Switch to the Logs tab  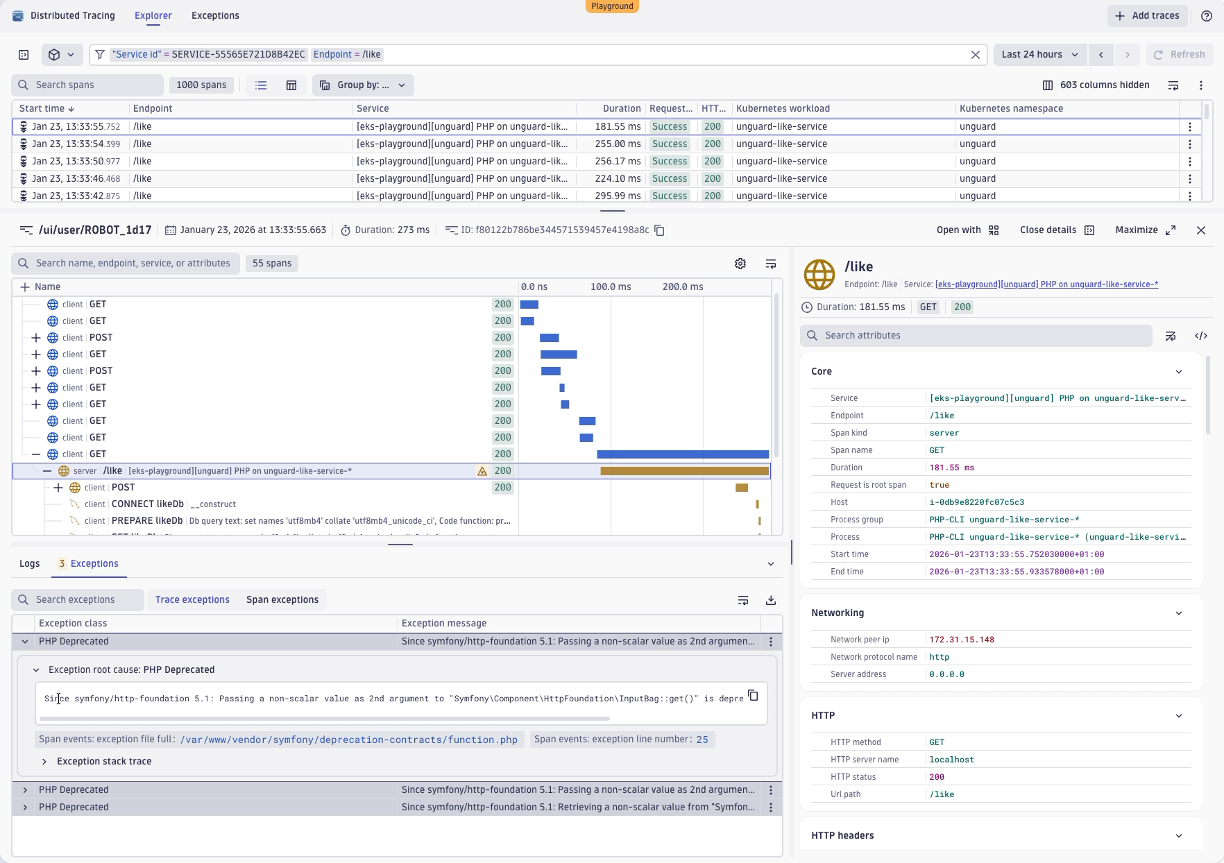(29, 564)
